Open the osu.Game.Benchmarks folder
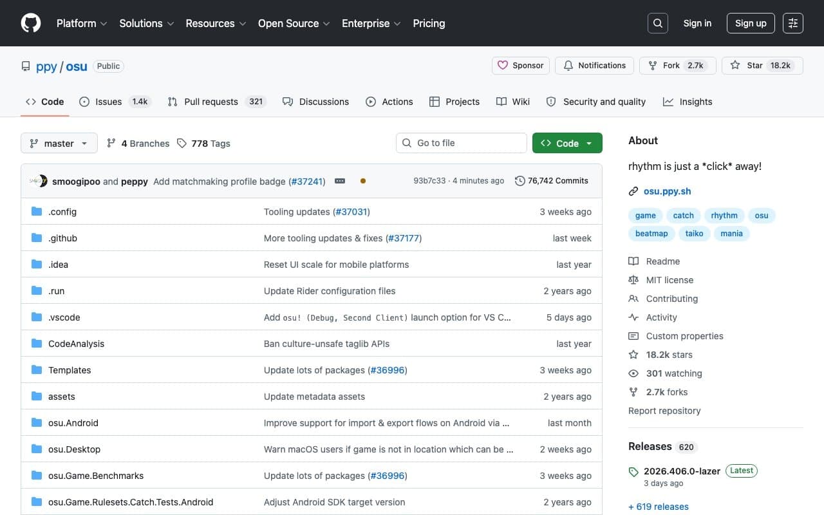This screenshot has width=824, height=515. [96, 476]
